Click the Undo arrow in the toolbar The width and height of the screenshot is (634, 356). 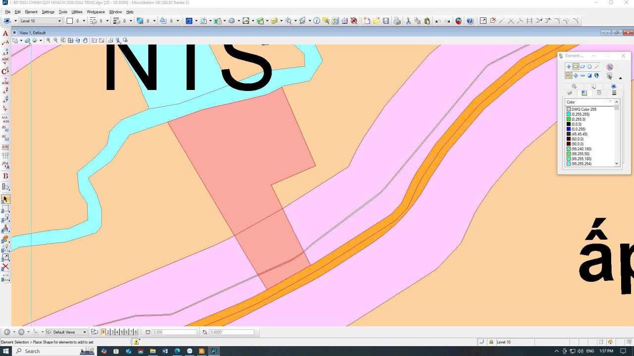(438, 21)
